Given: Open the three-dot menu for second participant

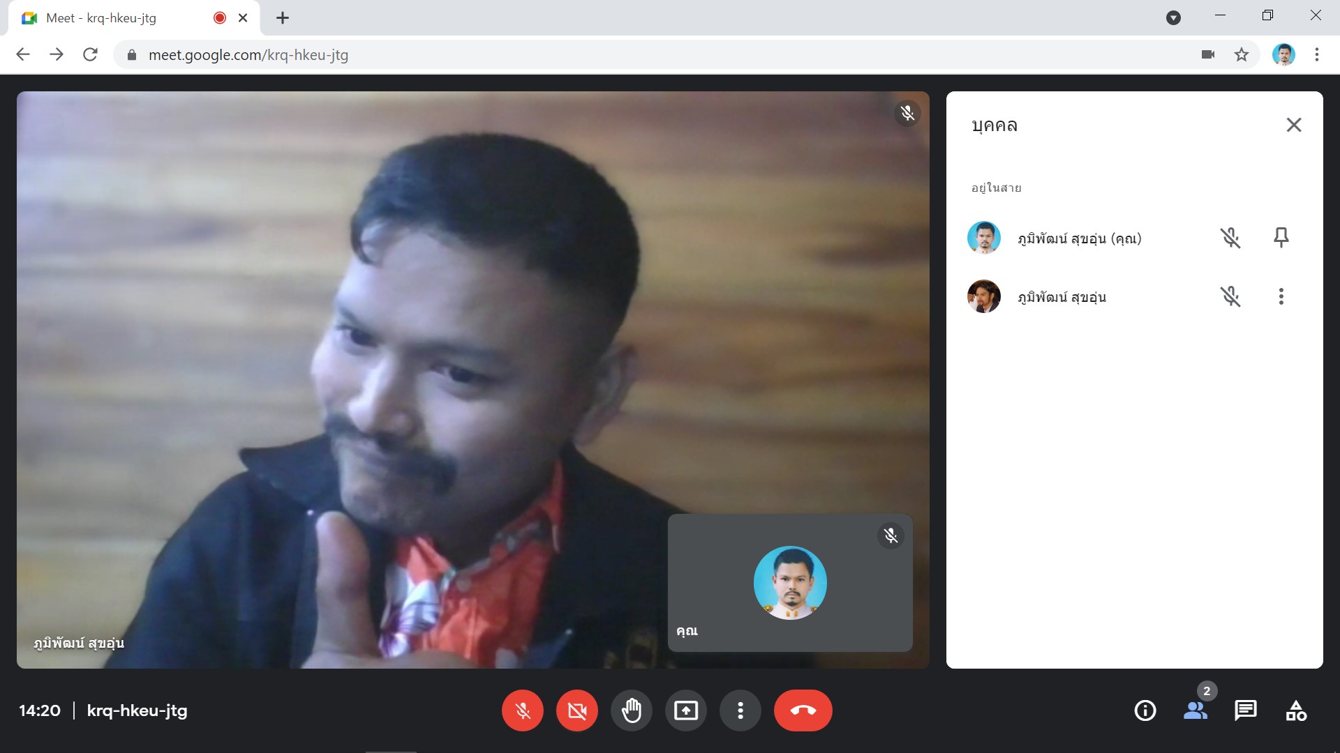Looking at the screenshot, I should (1281, 296).
